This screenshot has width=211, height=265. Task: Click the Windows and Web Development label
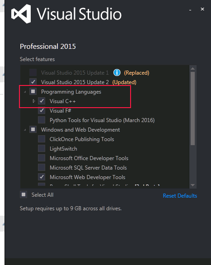click(80, 130)
